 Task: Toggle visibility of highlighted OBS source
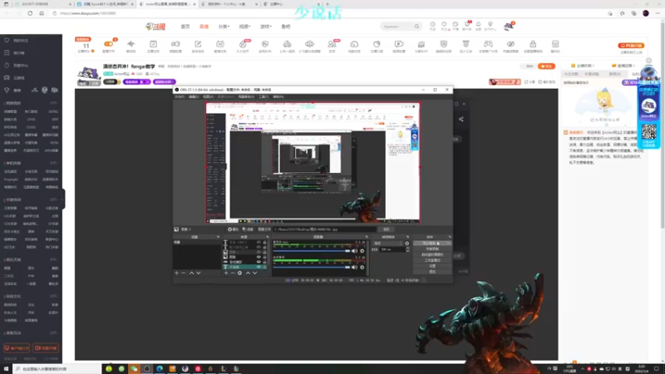pyautogui.click(x=259, y=267)
